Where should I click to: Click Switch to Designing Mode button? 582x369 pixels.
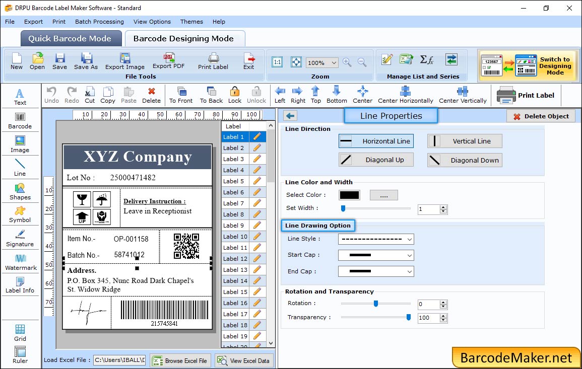click(x=529, y=65)
